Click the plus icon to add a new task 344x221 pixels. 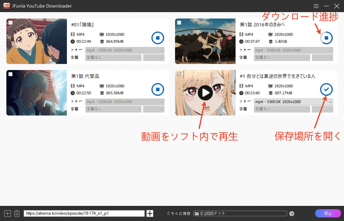(7, 213)
